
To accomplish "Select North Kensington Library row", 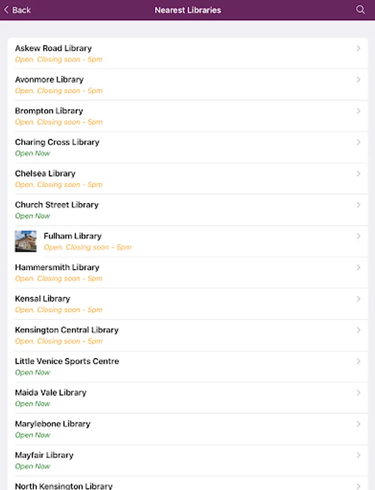I will pyautogui.click(x=64, y=486).
